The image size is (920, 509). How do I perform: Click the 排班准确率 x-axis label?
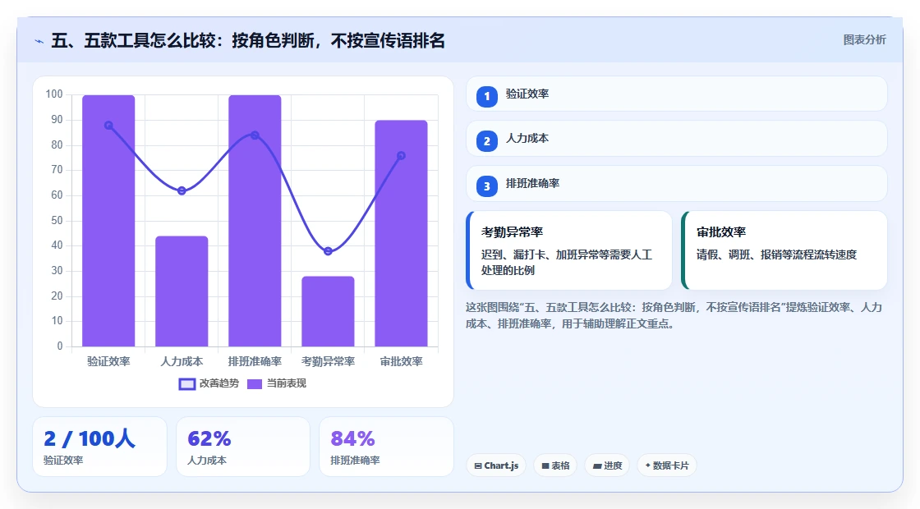pos(255,362)
